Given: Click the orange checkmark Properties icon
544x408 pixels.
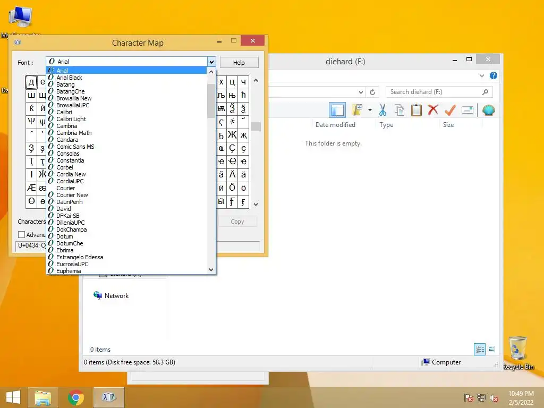Looking at the screenshot, I should pyautogui.click(x=450, y=110).
